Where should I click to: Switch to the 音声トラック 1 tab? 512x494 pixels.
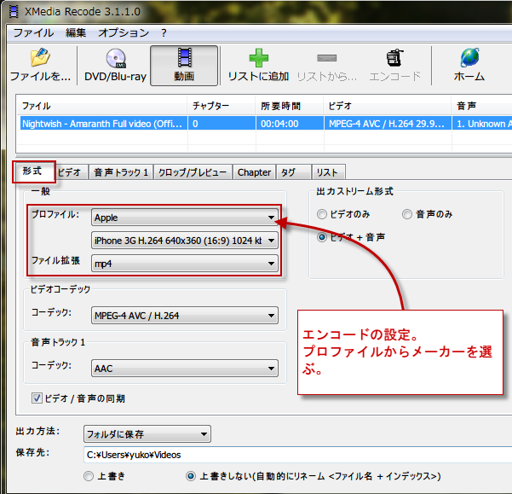[120, 172]
